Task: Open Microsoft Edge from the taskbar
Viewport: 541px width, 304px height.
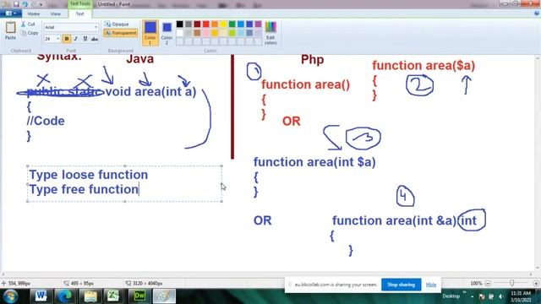Action: click(x=65, y=296)
